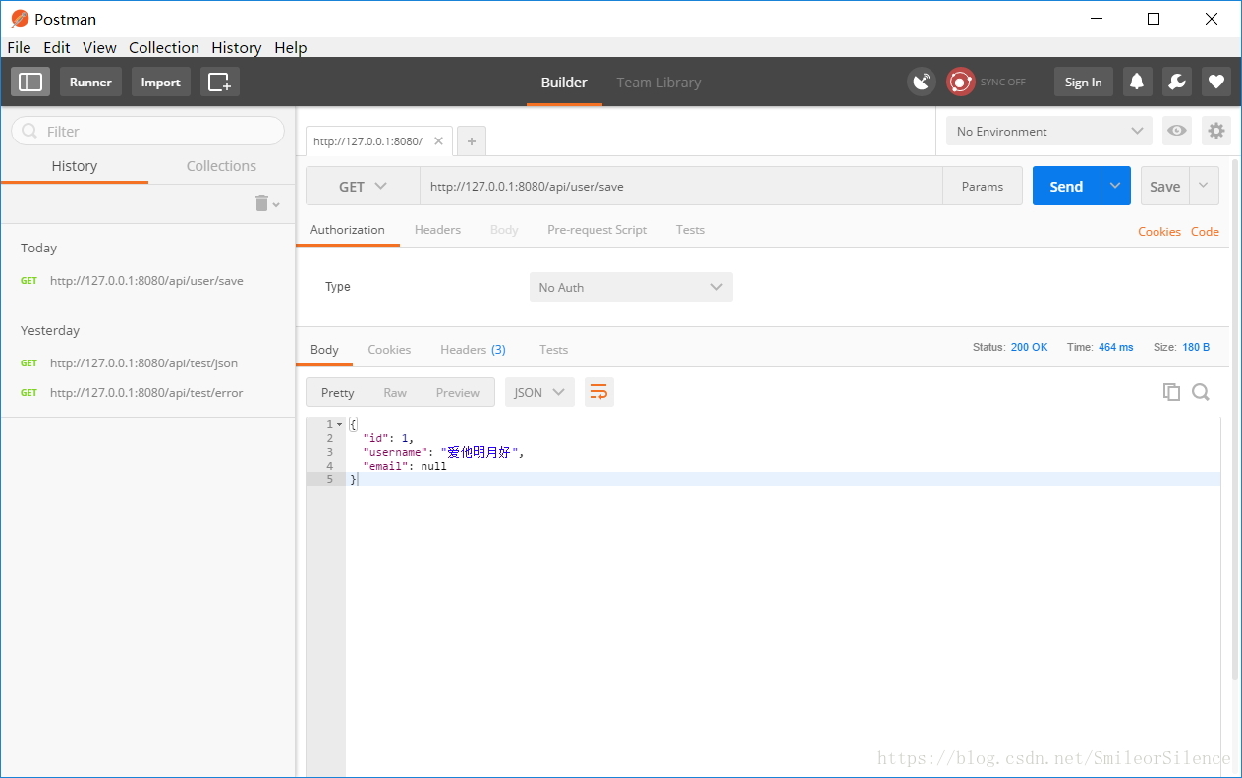Click the heart icon in header
Viewport: 1242px width, 778px height.
pos(1216,82)
